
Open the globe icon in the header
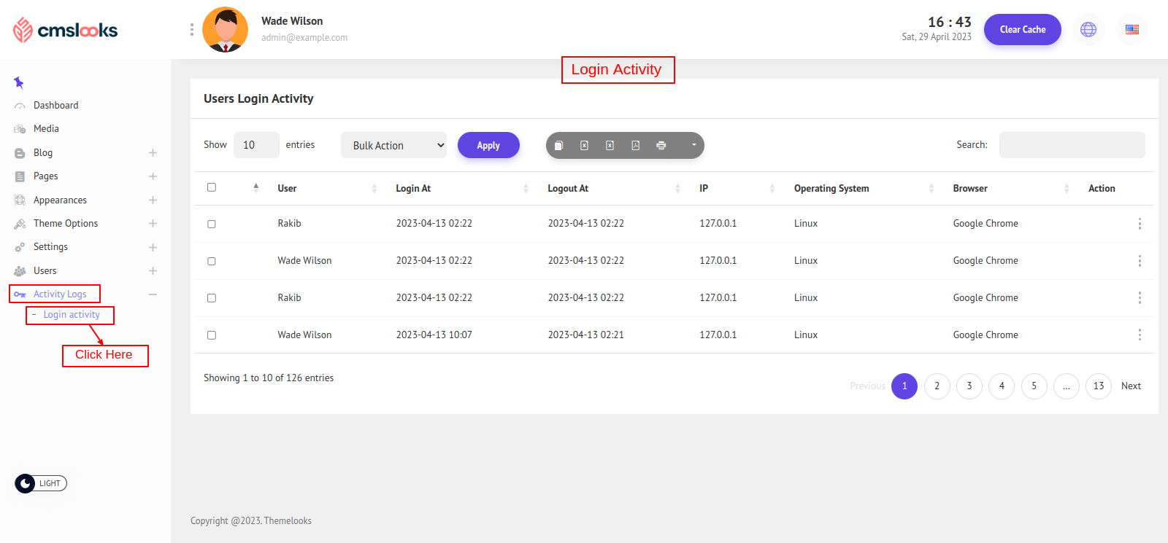pyautogui.click(x=1088, y=30)
